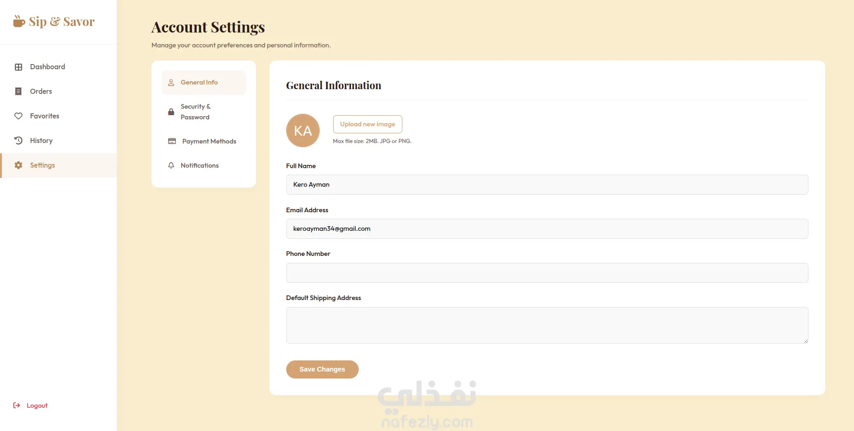Go to Orders in sidebar

click(x=59, y=91)
